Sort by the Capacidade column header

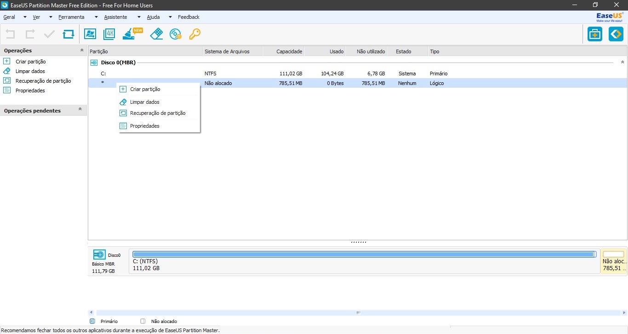click(283, 51)
